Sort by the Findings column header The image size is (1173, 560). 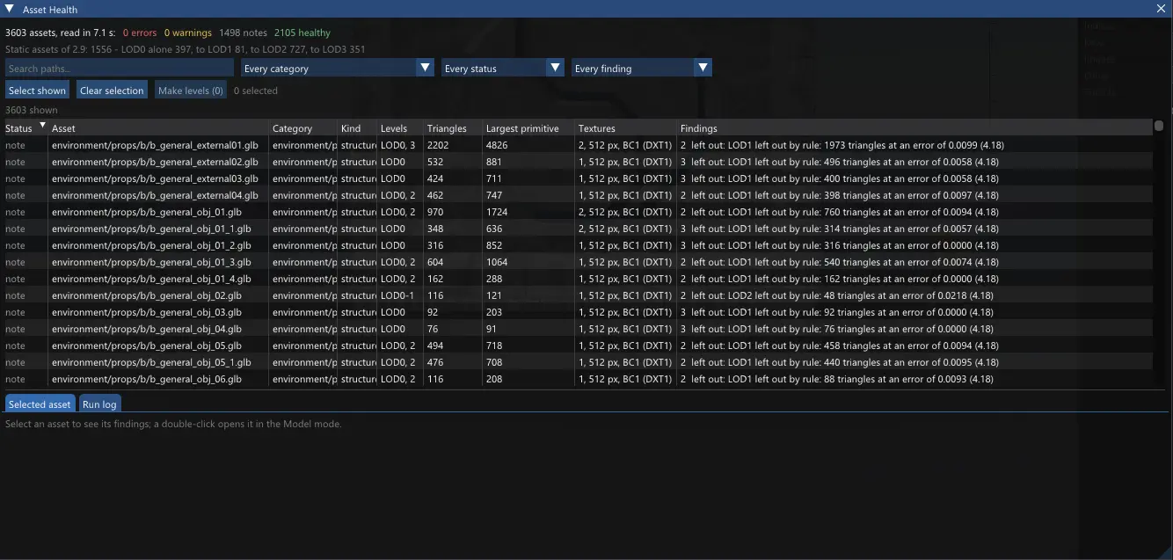tap(915, 128)
